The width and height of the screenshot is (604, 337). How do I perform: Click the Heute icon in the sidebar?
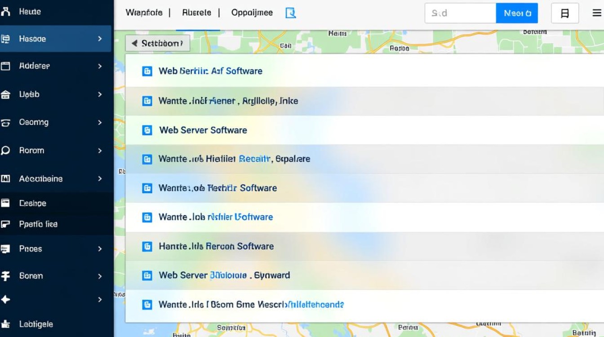(x=5, y=12)
